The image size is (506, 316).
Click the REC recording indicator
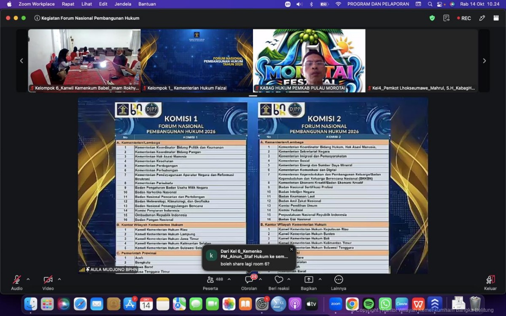tap(464, 18)
